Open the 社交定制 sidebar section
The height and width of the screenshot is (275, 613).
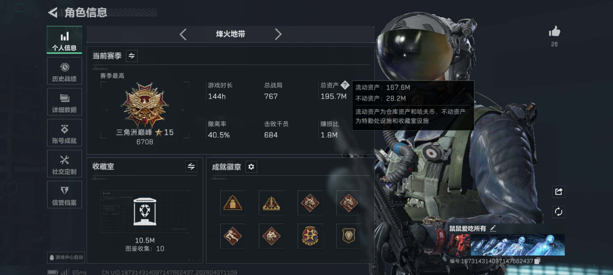click(64, 164)
